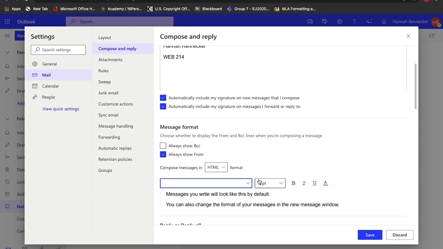Viewport: 443px width, 249px height.
Task: Click the Bold formatting icon
Action: 293,183
